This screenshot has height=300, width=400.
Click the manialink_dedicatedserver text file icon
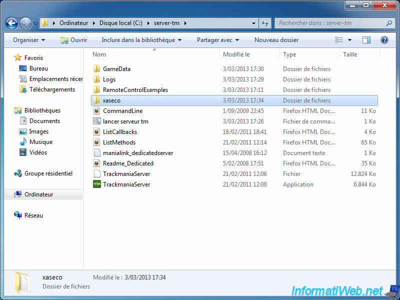(96, 153)
